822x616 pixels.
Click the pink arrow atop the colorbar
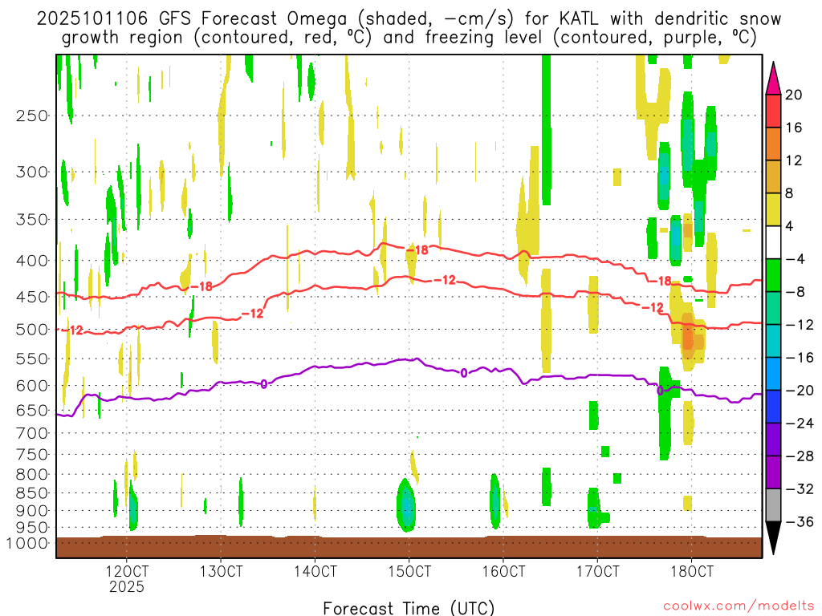click(773, 79)
